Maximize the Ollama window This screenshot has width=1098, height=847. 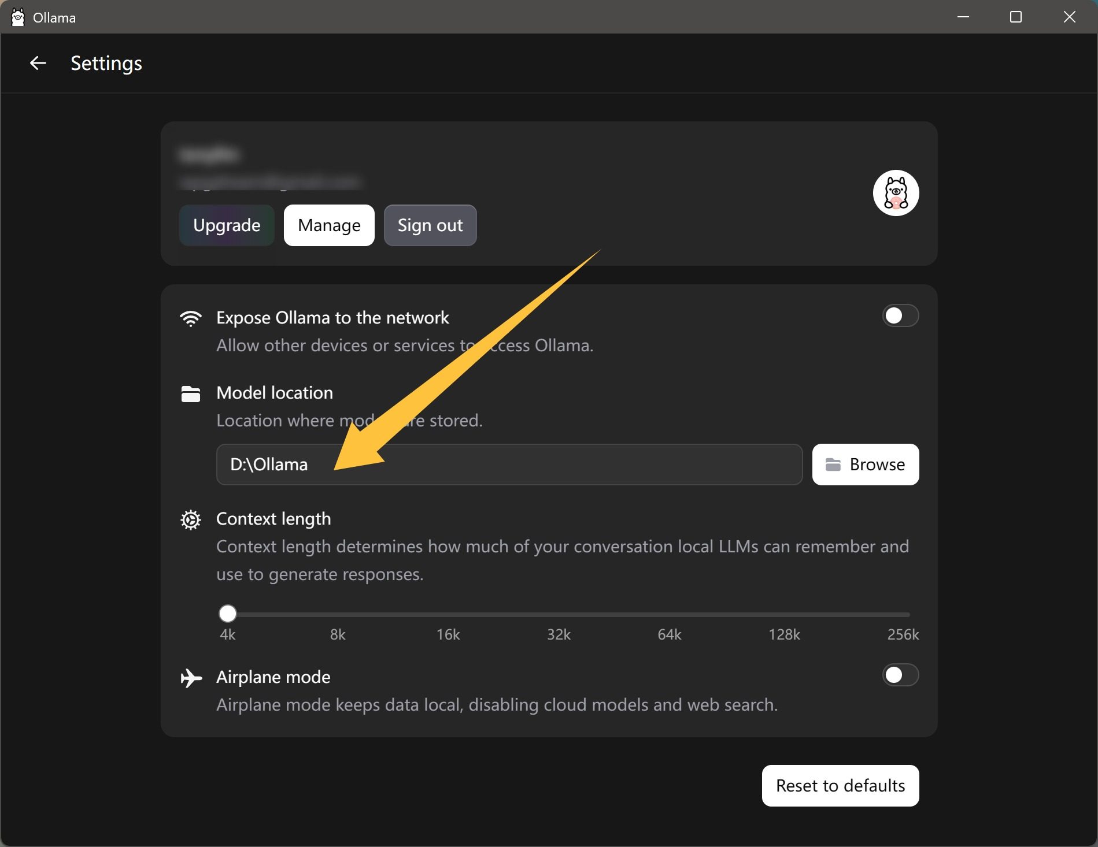click(1015, 17)
